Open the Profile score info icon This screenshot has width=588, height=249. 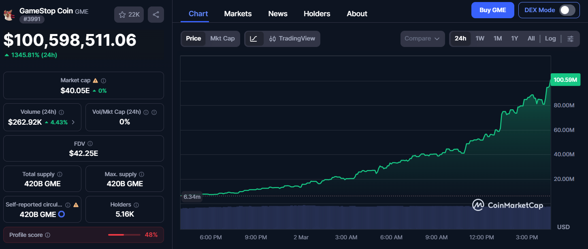pos(47,235)
